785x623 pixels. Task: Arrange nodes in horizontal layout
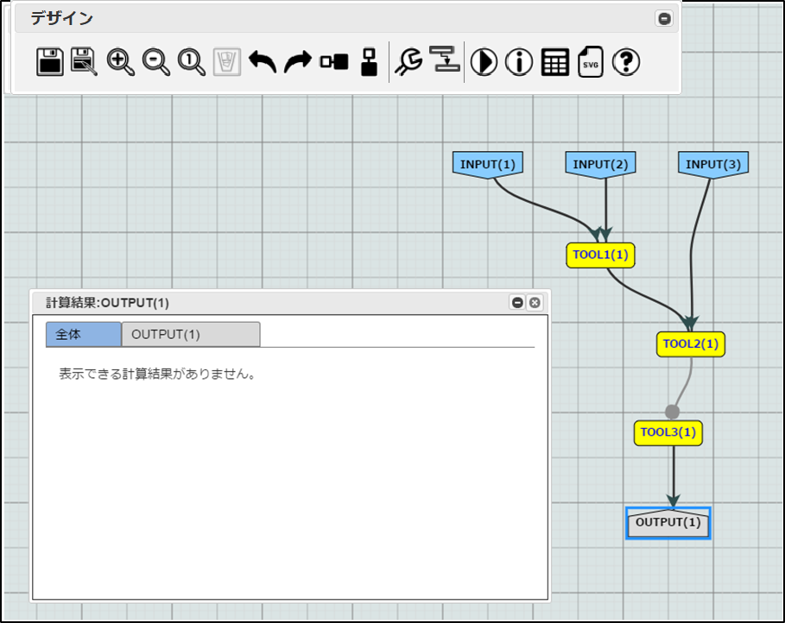pyautogui.click(x=334, y=62)
